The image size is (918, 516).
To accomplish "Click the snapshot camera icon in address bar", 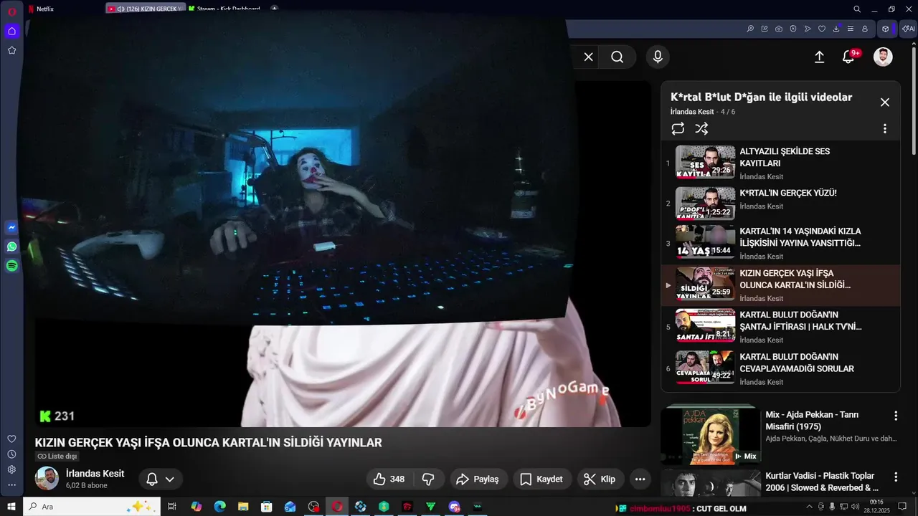I will click(x=779, y=29).
